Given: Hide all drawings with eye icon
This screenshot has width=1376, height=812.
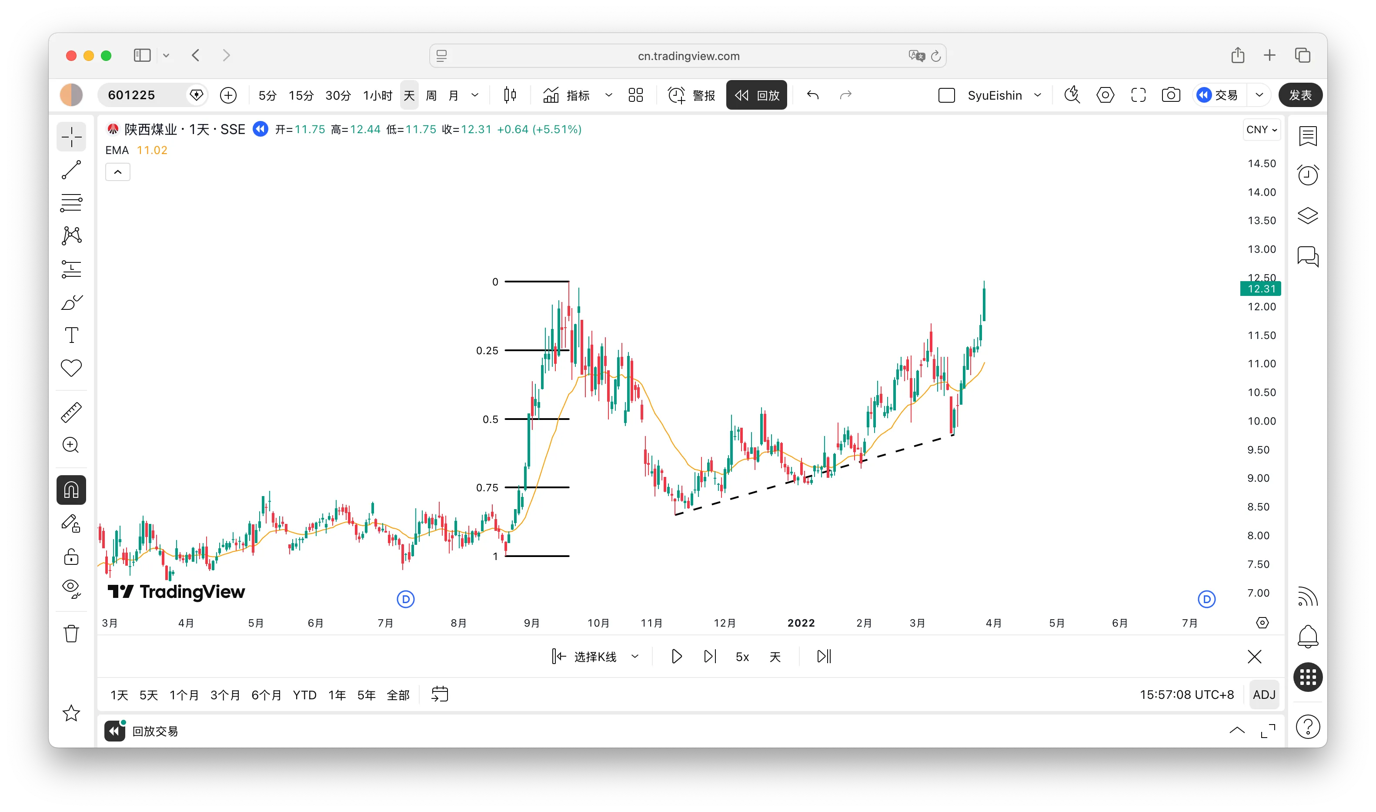Looking at the screenshot, I should [71, 589].
